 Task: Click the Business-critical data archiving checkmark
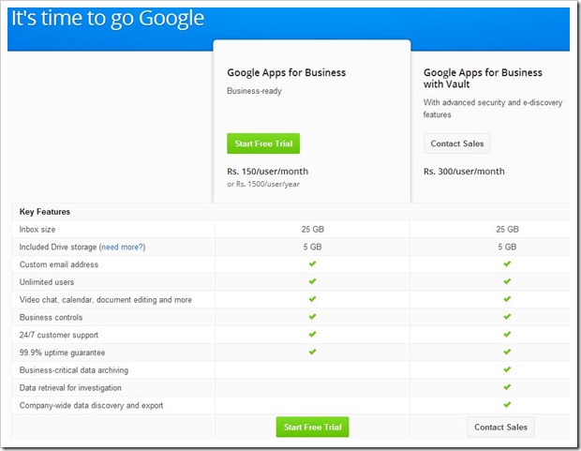pos(506,369)
